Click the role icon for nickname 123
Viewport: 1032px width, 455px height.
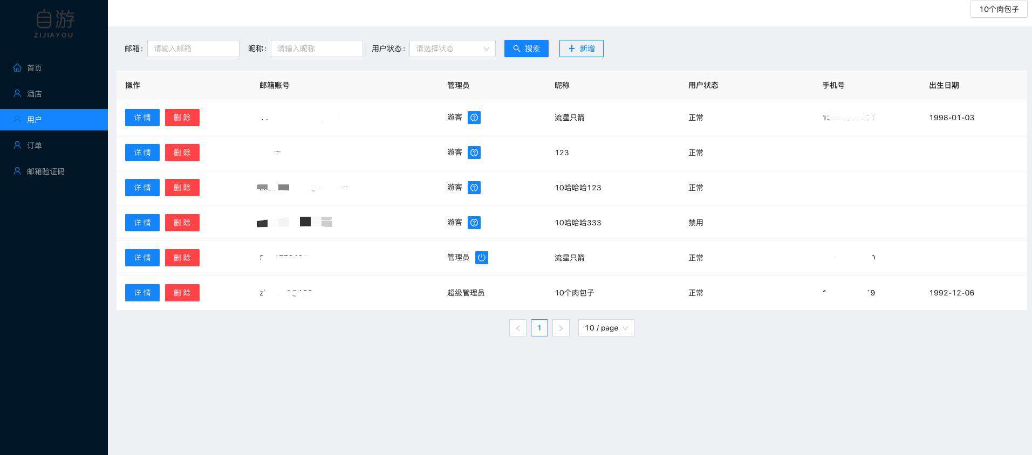click(474, 153)
